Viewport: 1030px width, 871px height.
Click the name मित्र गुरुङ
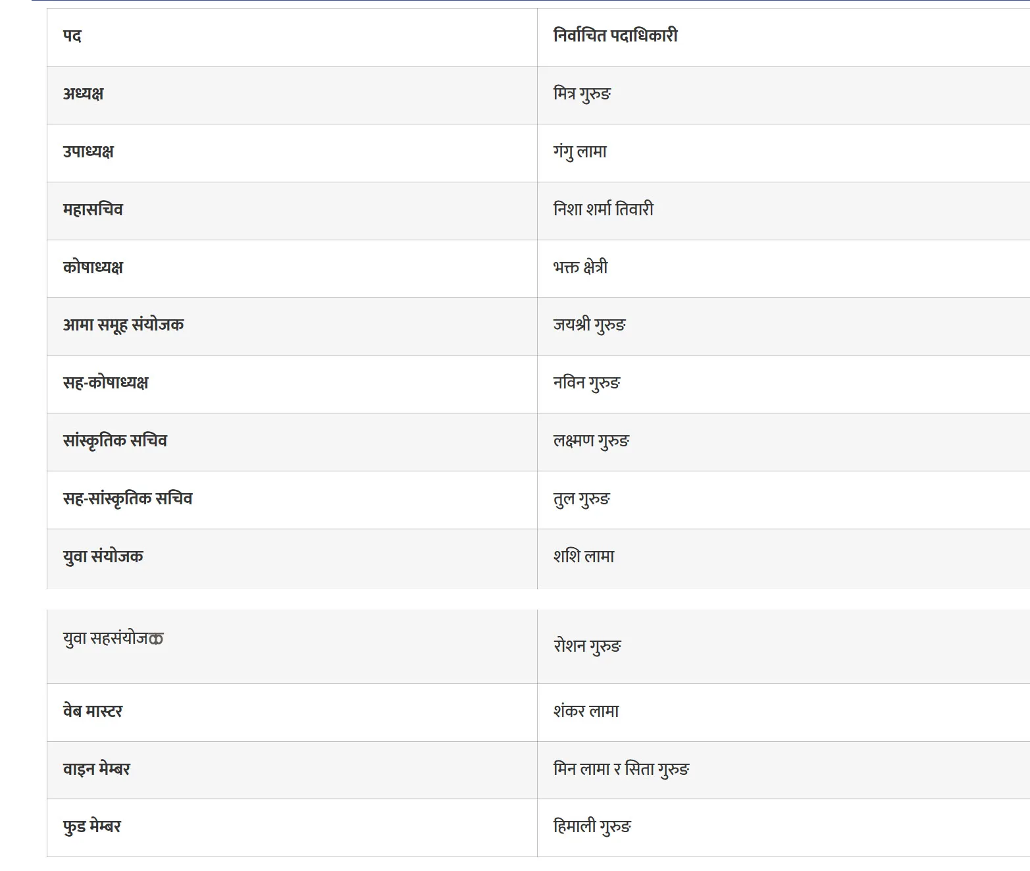pyautogui.click(x=582, y=94)
